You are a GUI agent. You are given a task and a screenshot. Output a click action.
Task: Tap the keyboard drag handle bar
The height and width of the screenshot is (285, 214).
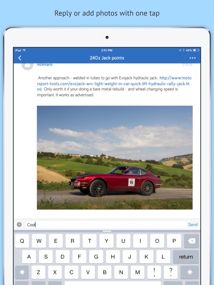[107, 231]
